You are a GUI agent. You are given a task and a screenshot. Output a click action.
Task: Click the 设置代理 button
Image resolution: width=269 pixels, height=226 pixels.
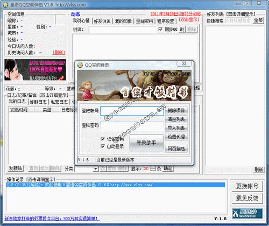point(176,137)
